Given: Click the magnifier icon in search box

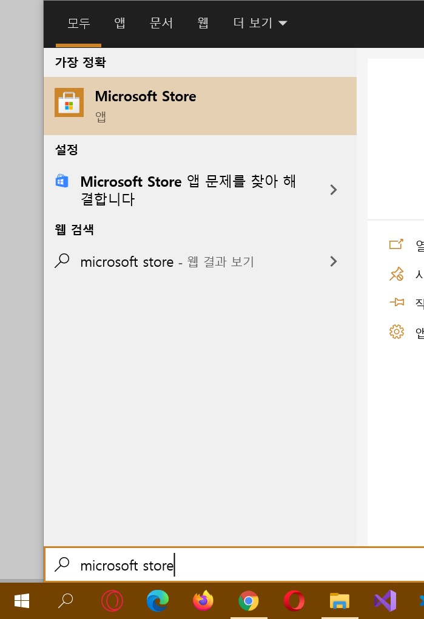Looking at the screenshot, I should [x=62, y=564].
